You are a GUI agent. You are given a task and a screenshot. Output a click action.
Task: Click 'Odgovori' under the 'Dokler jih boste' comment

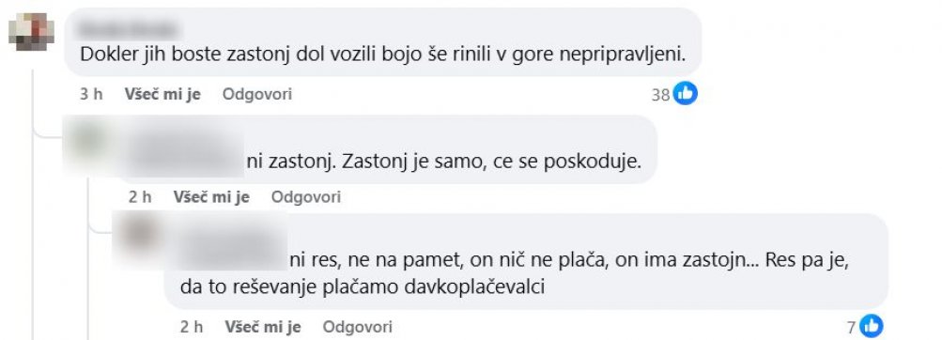click(x=257, y=94)
